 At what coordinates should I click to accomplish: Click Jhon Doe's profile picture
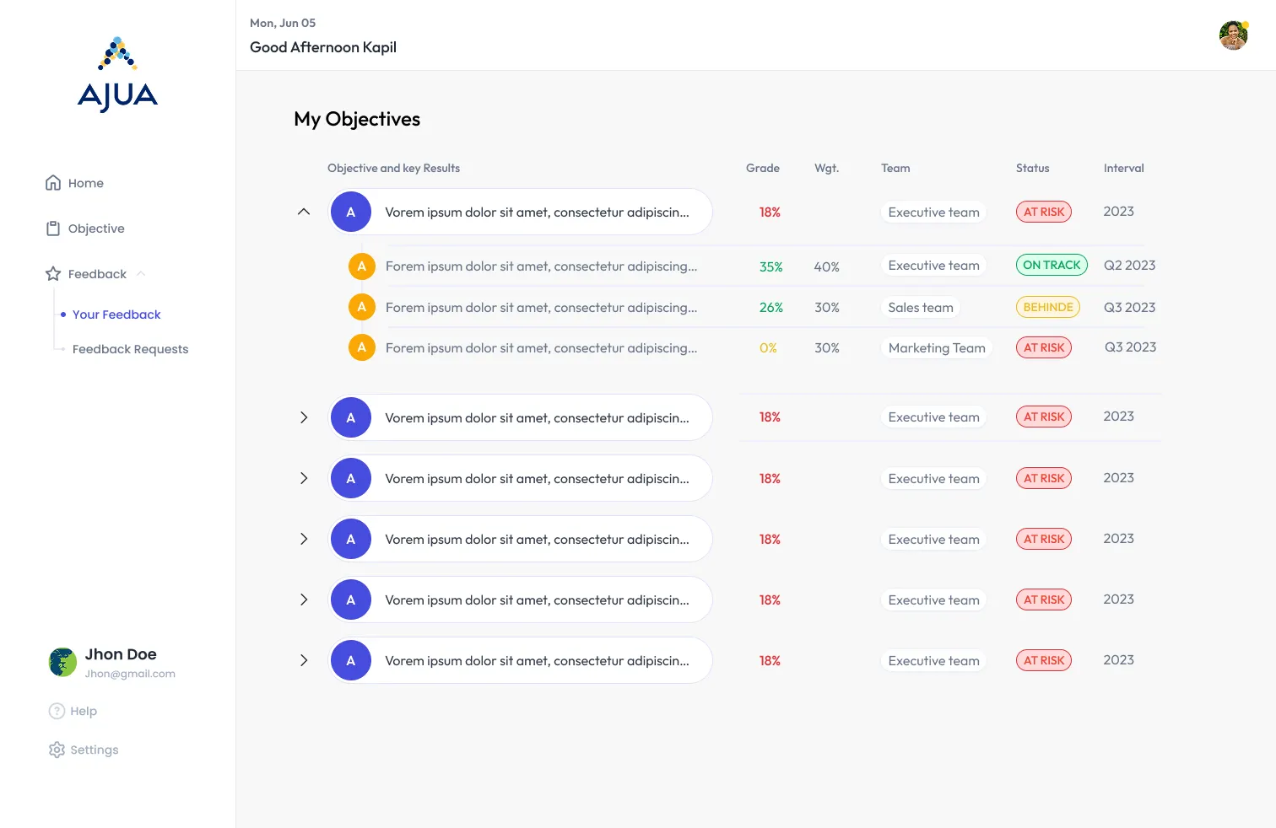62,662
